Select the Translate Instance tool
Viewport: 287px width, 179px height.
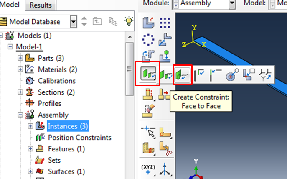click(165, 39)
